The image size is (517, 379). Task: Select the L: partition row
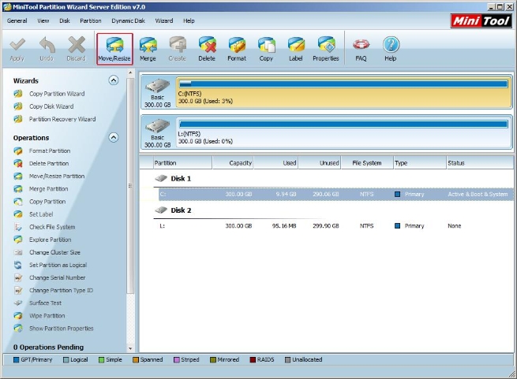[x=335, y=226]
